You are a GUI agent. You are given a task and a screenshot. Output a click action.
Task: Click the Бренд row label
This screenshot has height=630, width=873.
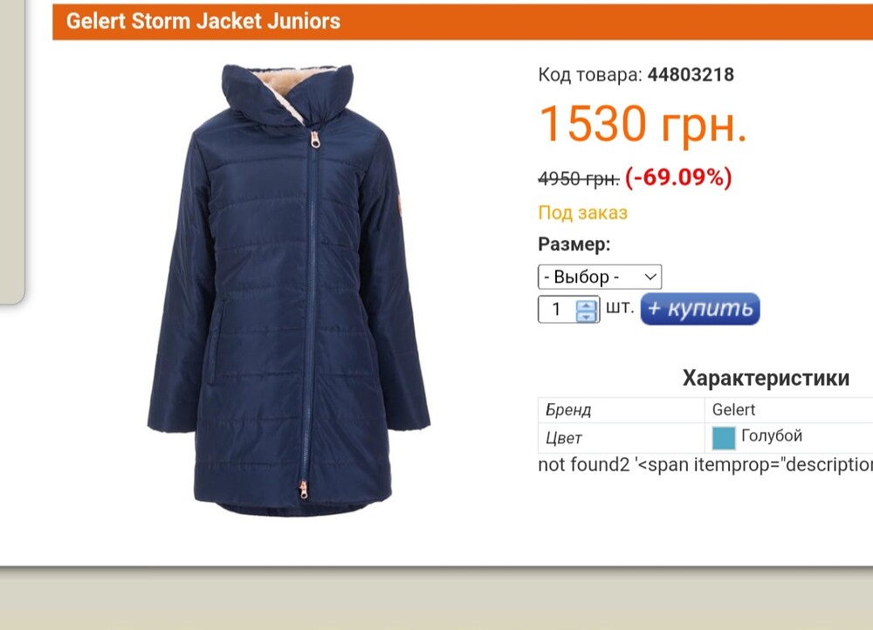[568, 410]
